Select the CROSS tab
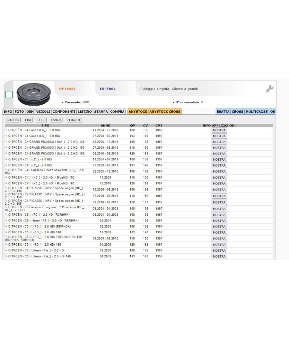289x338 pixels. click(237, 111)
